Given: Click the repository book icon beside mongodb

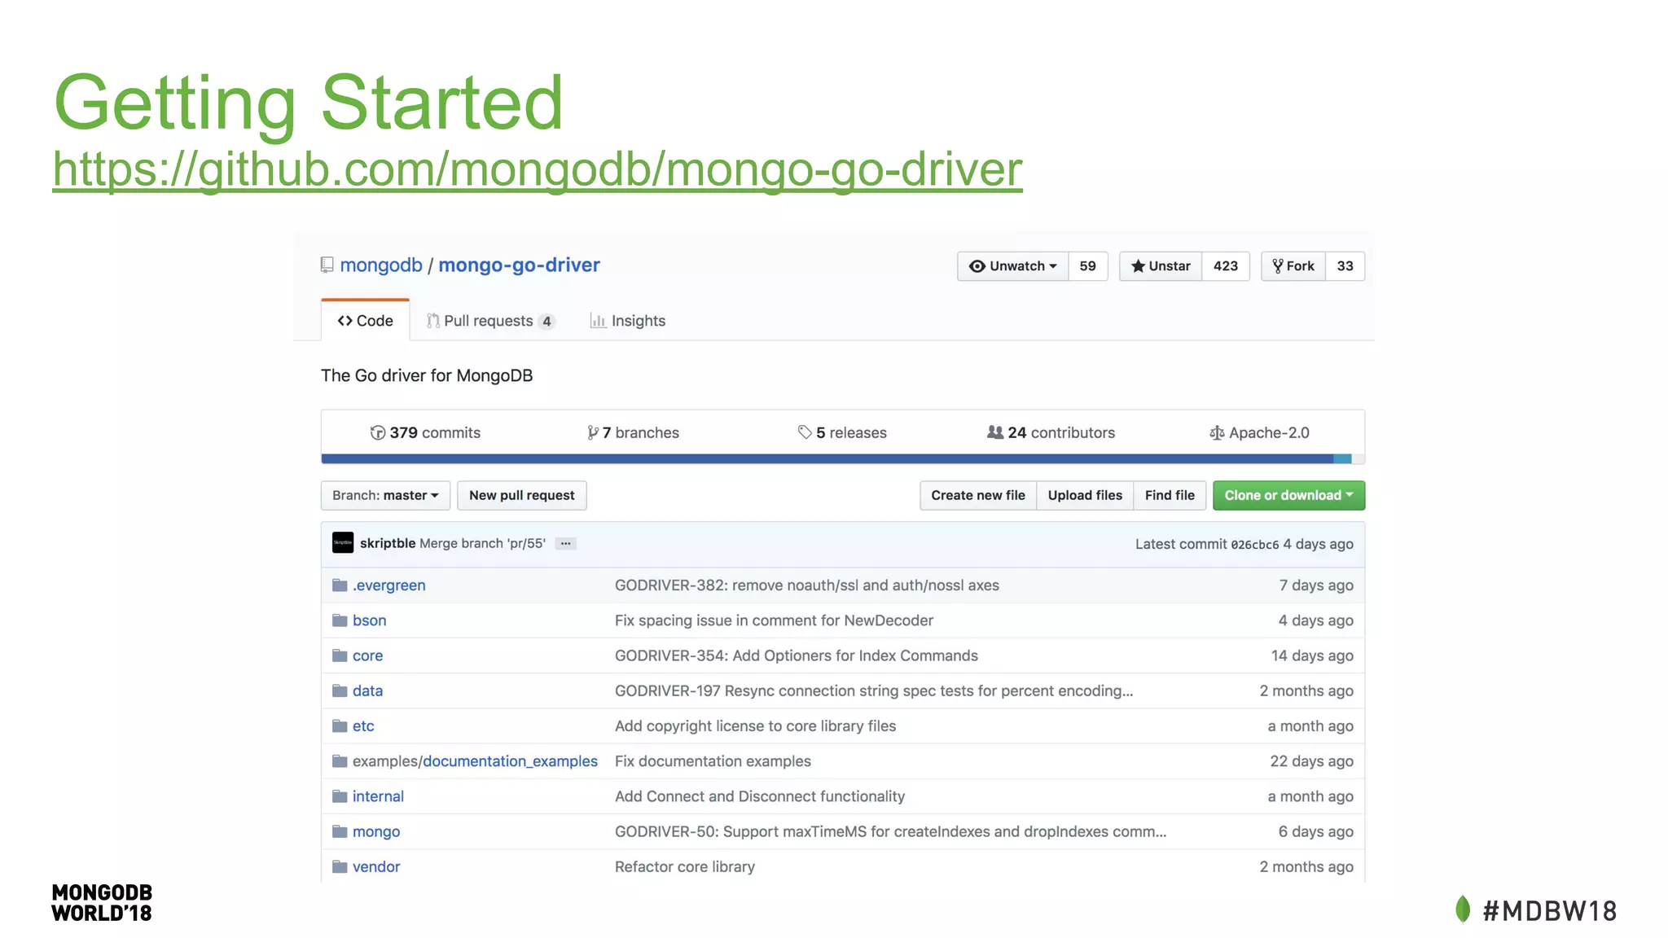Looking at the screenshot, I should coord(327,265).
